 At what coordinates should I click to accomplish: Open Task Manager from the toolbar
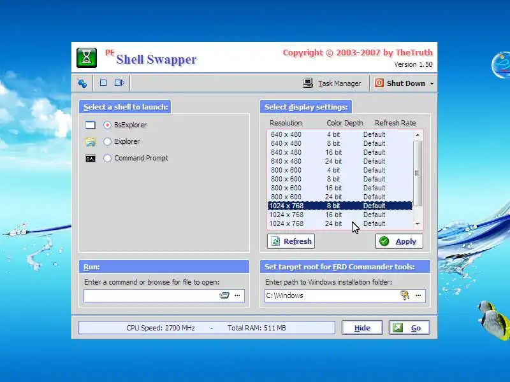pyautogui.click(x=332, y=83)
